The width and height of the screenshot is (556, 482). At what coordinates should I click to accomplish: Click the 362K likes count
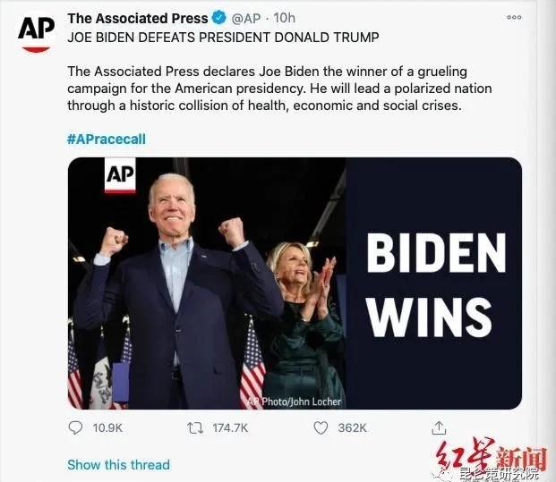click(352, 427)
